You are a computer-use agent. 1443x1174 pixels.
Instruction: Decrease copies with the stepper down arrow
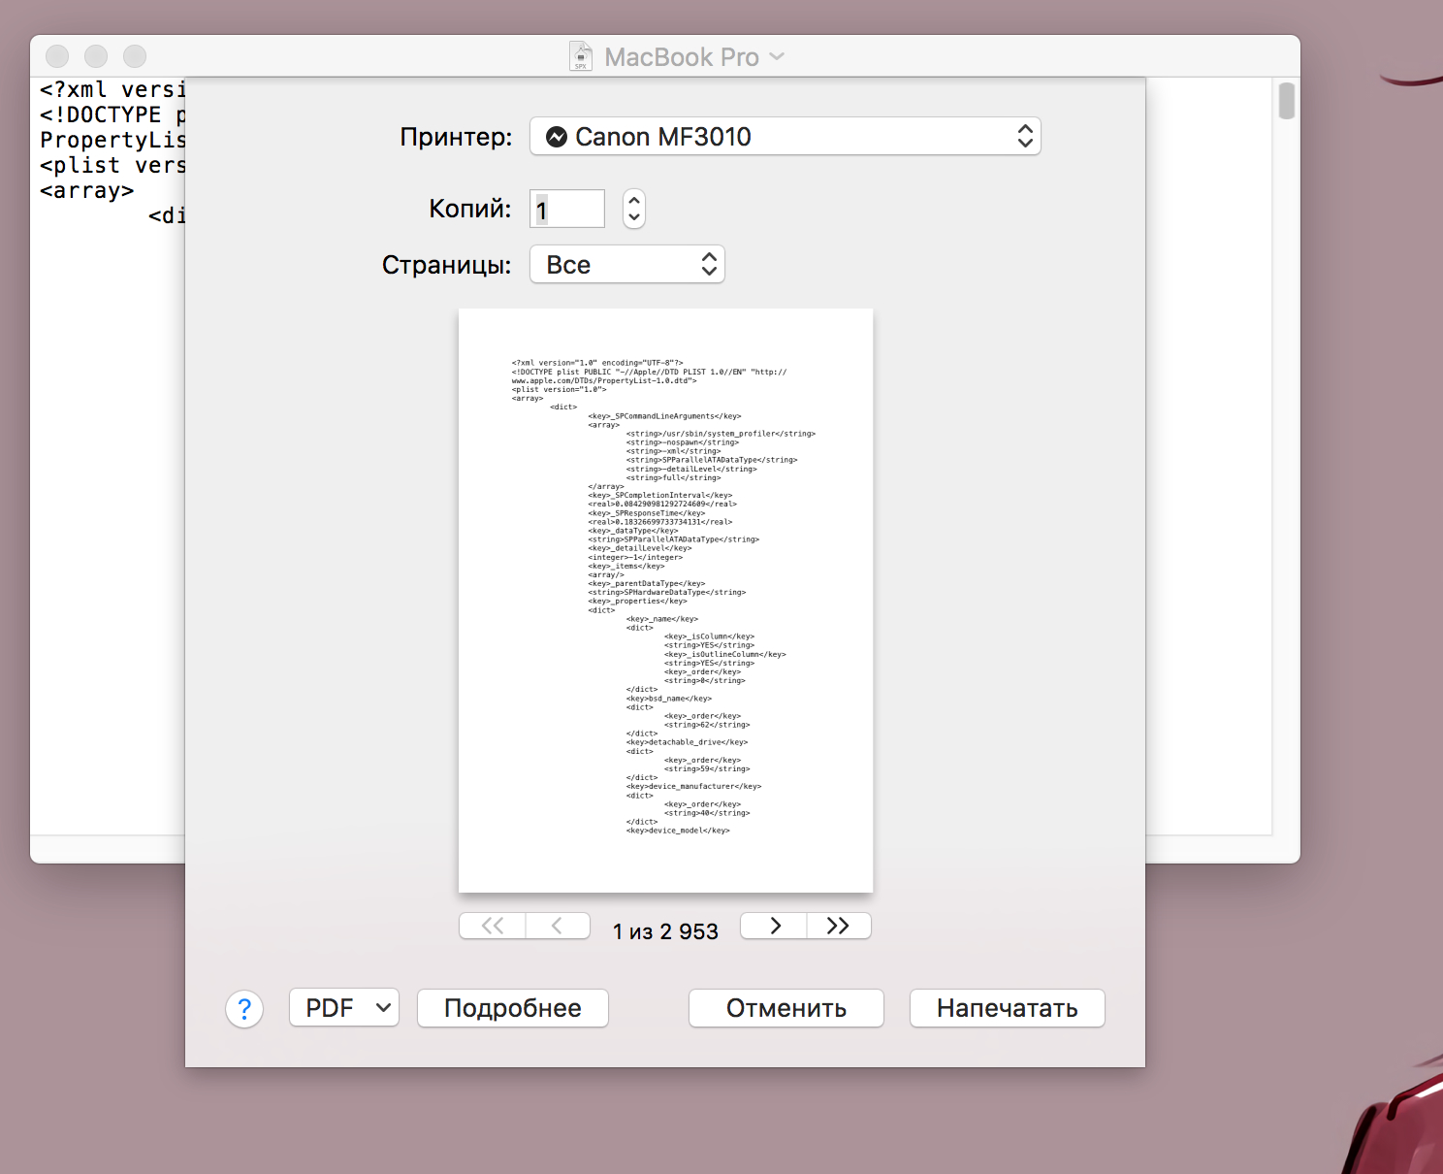coord(634,218)
